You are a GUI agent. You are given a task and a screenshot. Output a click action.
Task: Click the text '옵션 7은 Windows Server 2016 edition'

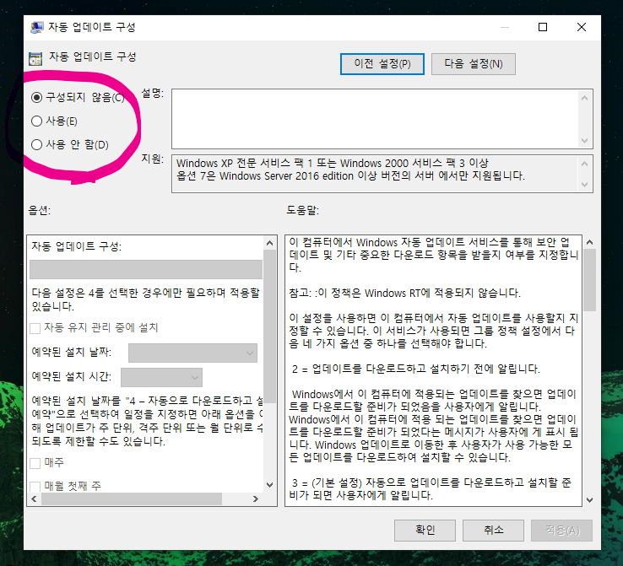pos(265,175)
